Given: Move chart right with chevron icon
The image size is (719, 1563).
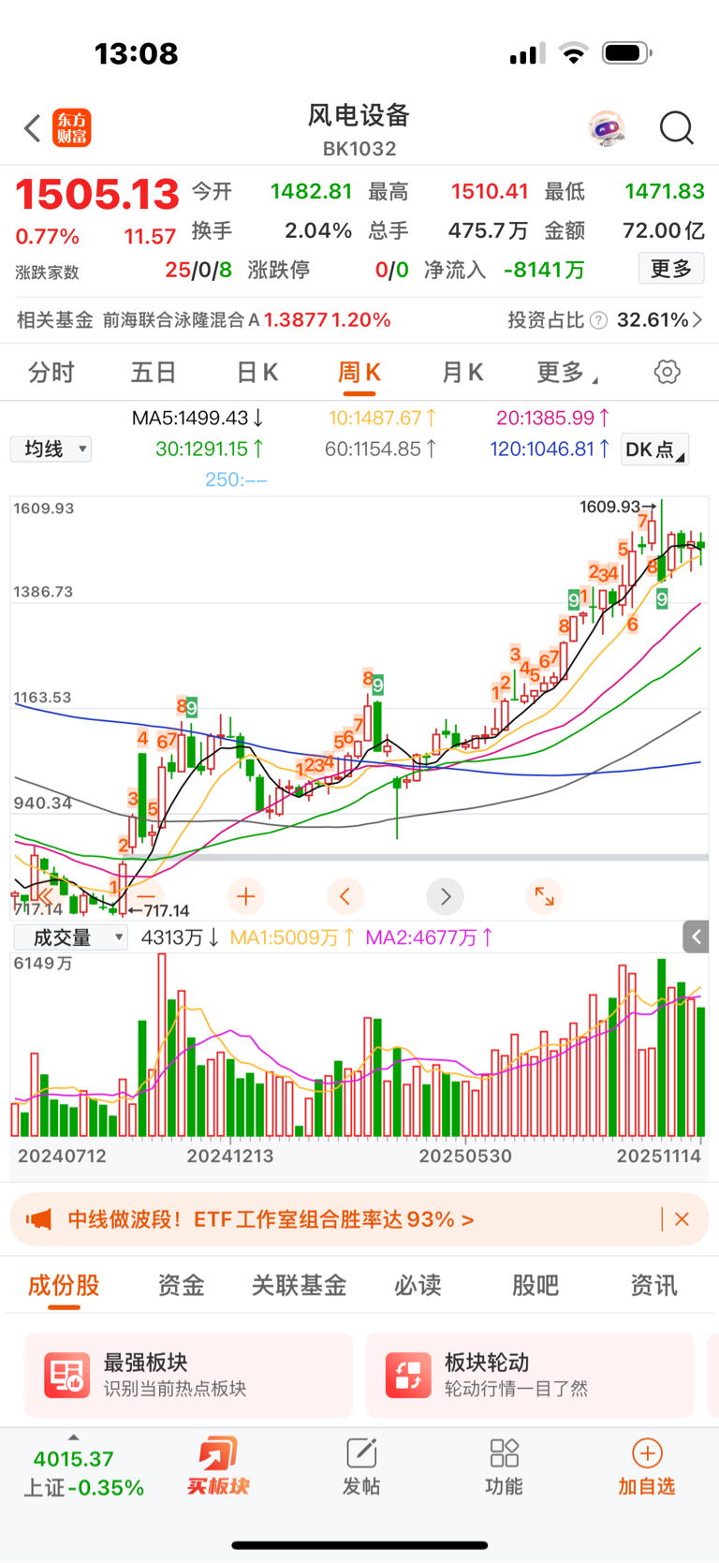Looking at the screenshot, I should click(445, 896).
